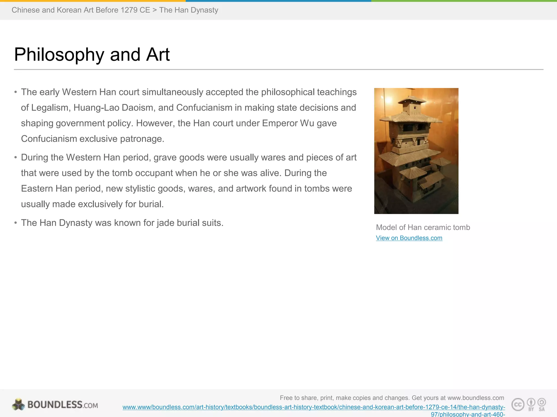Image resolution: width=557 pixels, height=417 pixels.
Task: Open the View on Boundless.com link
Action: [x=409, y=238]
